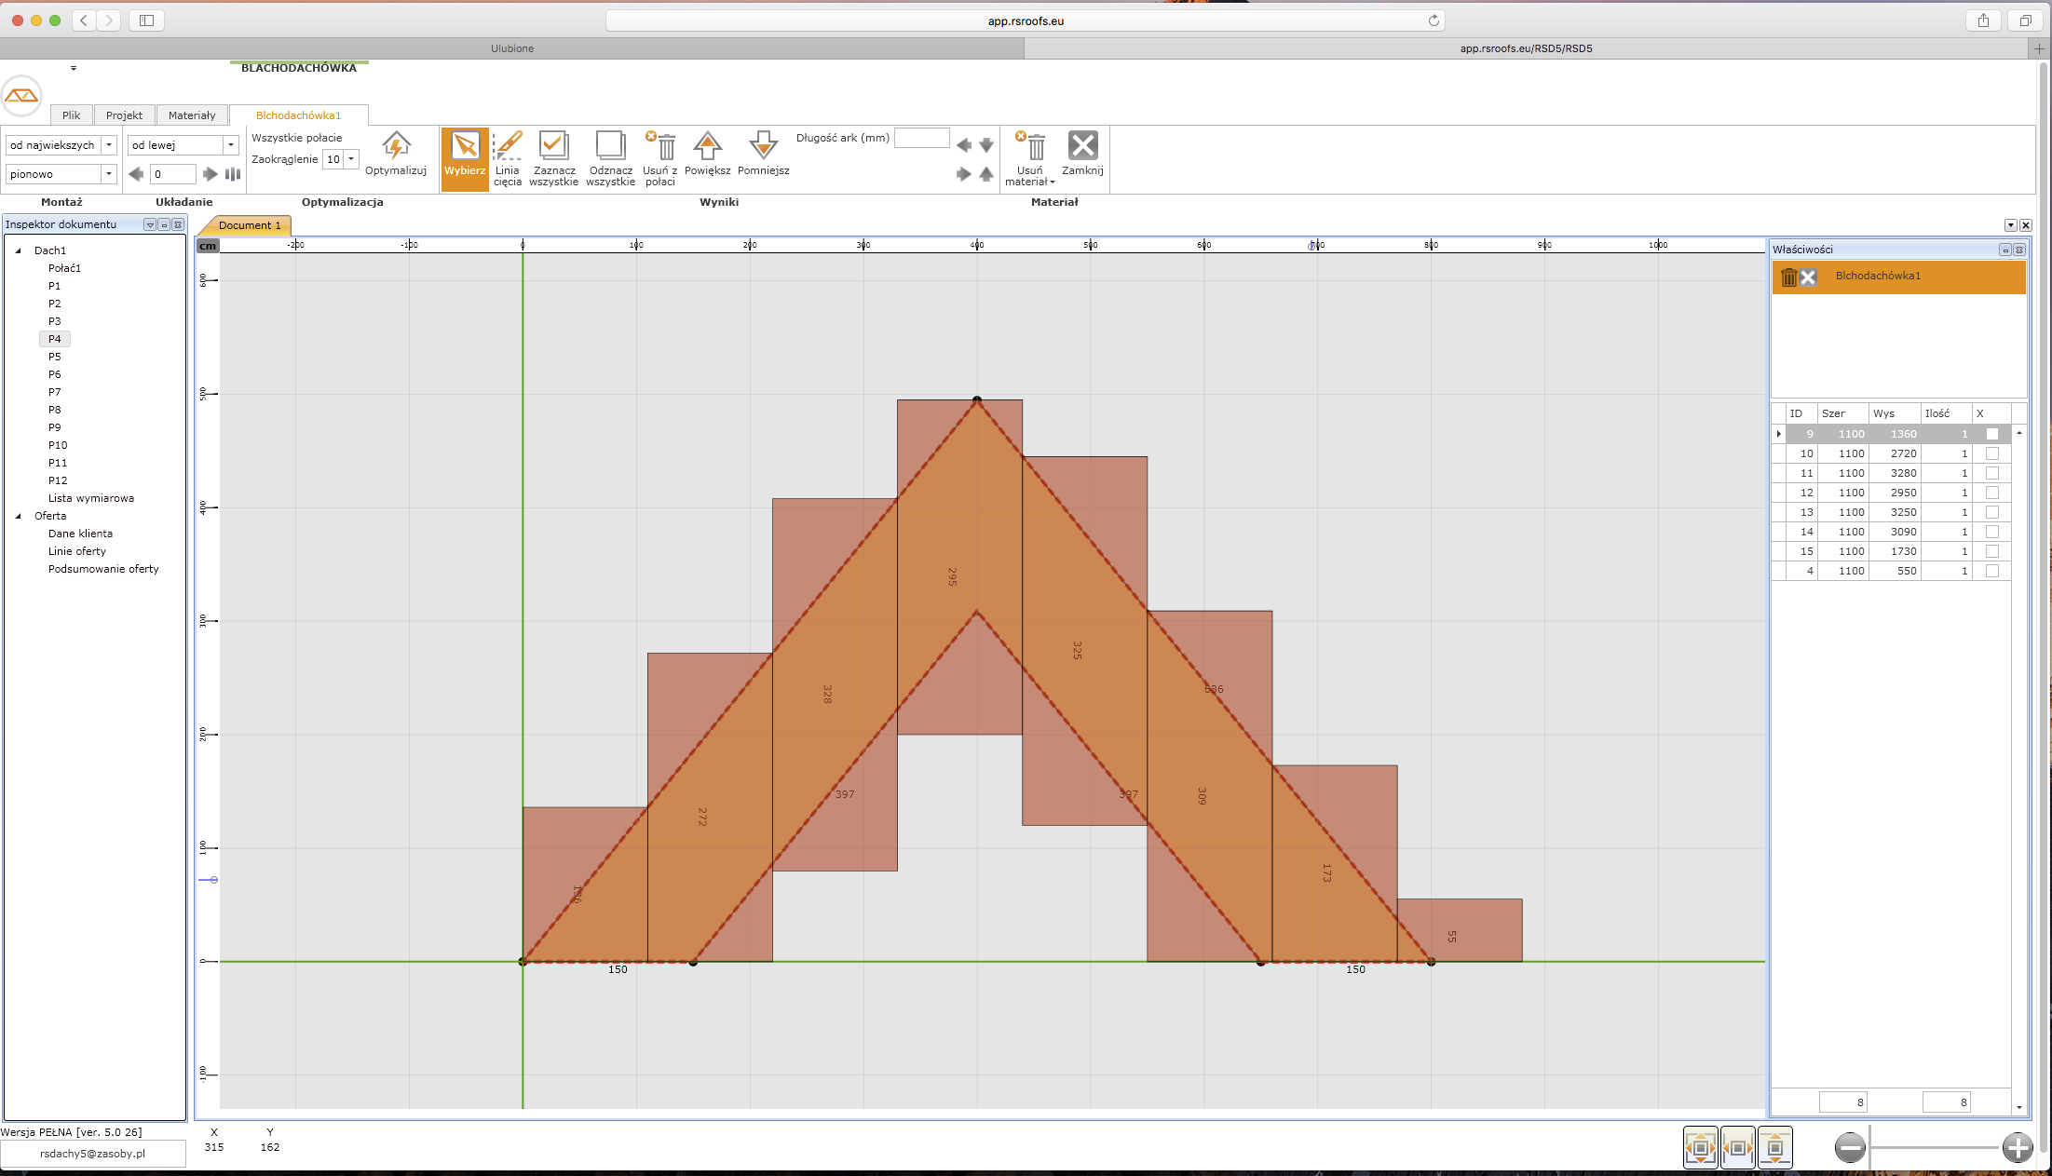Open the 'od lewej' dropdown
This screenshot has width=2052, height=1176.
point(230,145)
